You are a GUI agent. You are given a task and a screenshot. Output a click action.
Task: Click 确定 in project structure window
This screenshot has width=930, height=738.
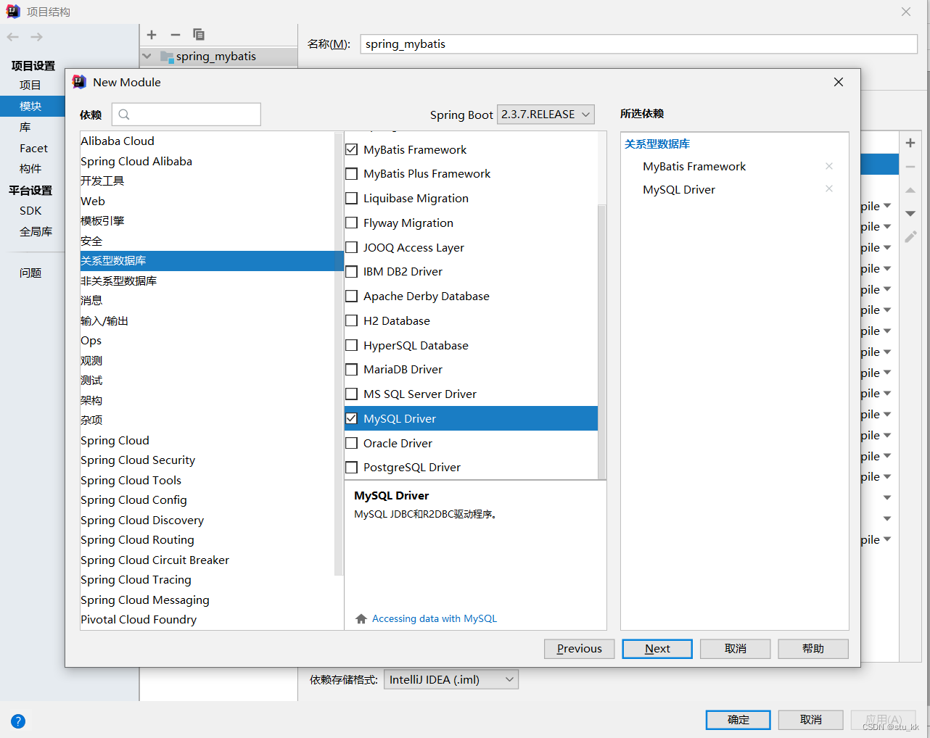pyautogui.click(x=738, y=720)
